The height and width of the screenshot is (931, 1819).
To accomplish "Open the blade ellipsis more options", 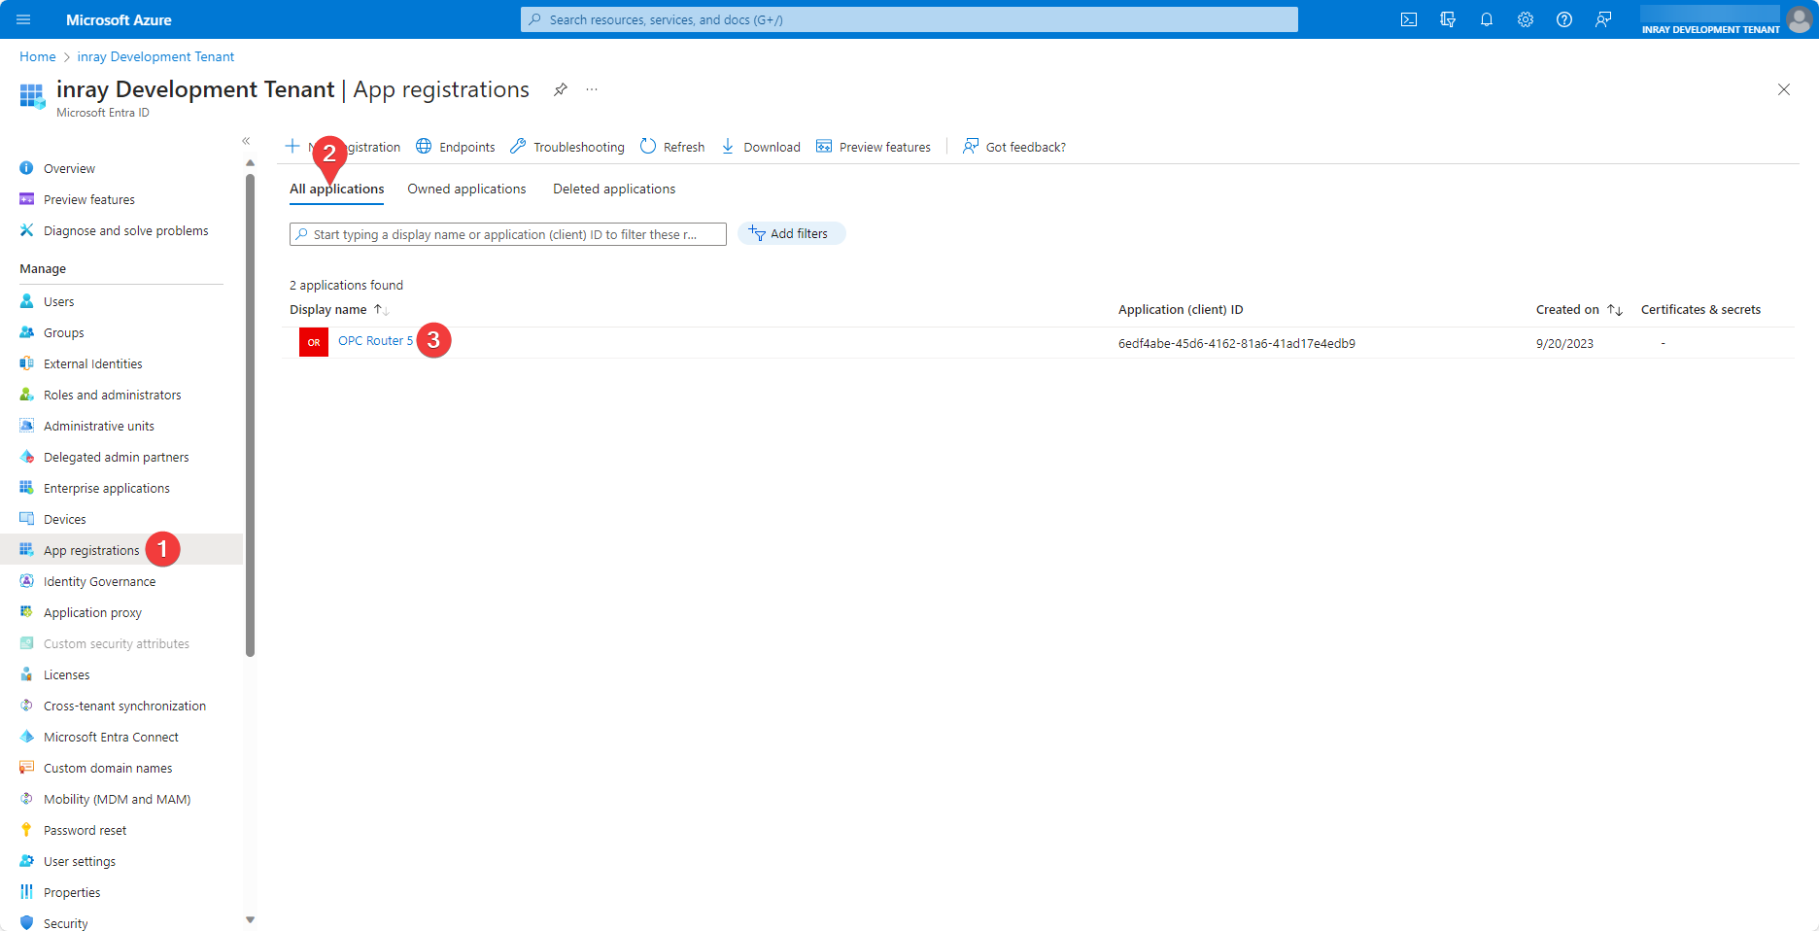I will coord(592,89).
